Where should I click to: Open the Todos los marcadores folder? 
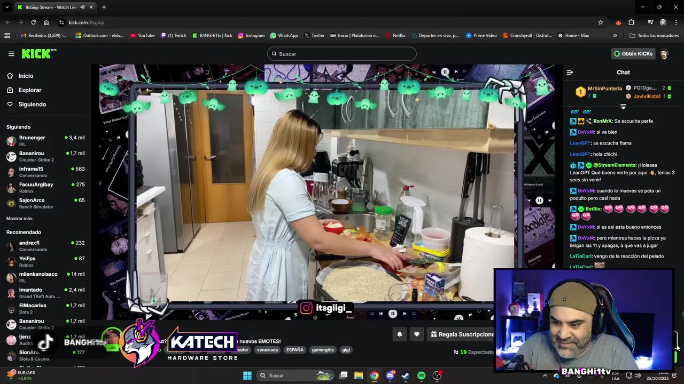coord(654,36)
